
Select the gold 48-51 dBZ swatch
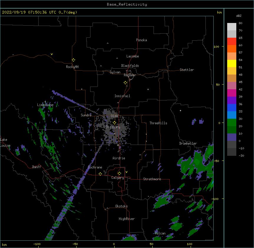coord(232,71)
